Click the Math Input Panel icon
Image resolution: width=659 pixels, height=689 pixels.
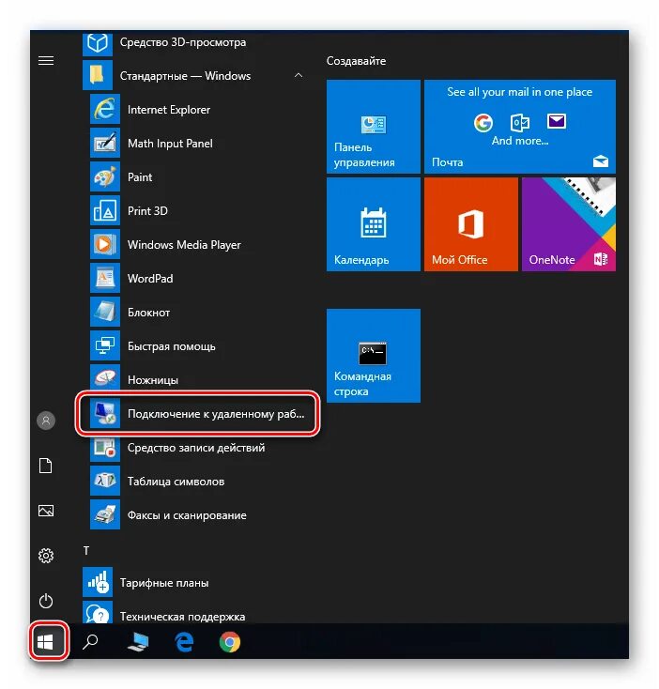105,144
